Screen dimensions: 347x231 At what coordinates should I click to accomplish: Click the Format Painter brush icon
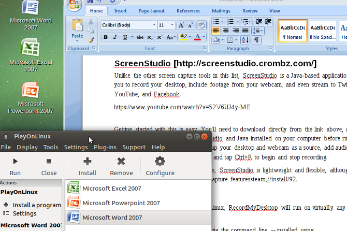(x=91, y=39)
